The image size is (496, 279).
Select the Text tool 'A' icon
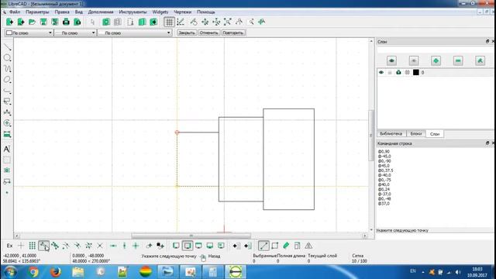[7, 149]
